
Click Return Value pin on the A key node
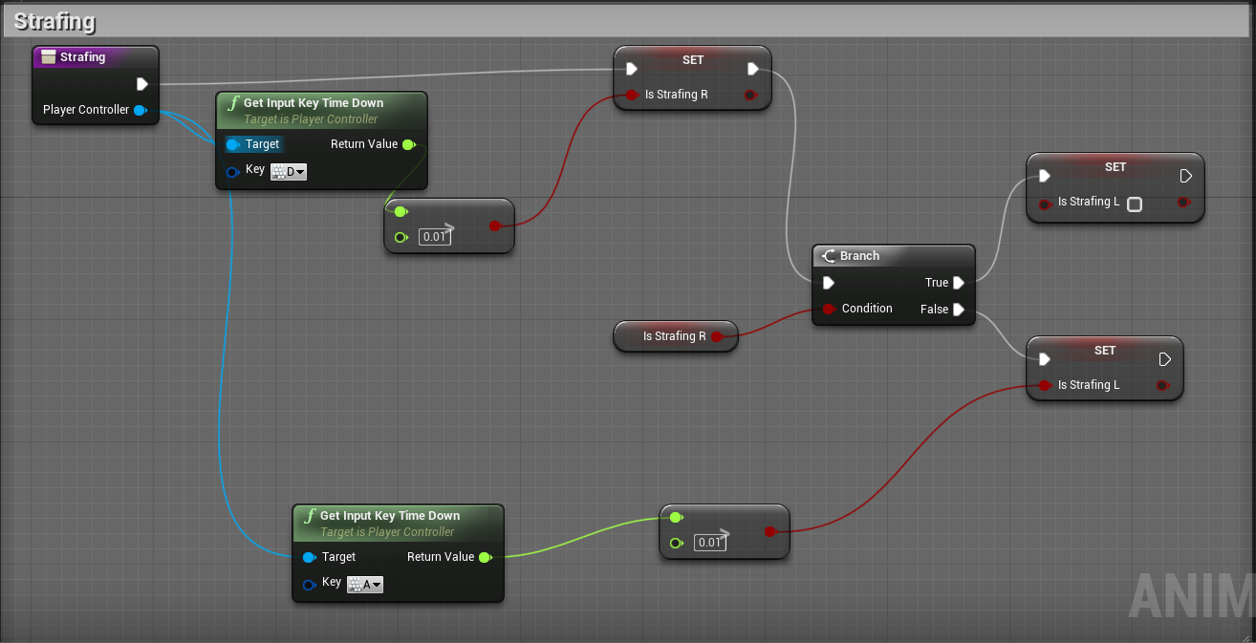click(x=485, y=557)
